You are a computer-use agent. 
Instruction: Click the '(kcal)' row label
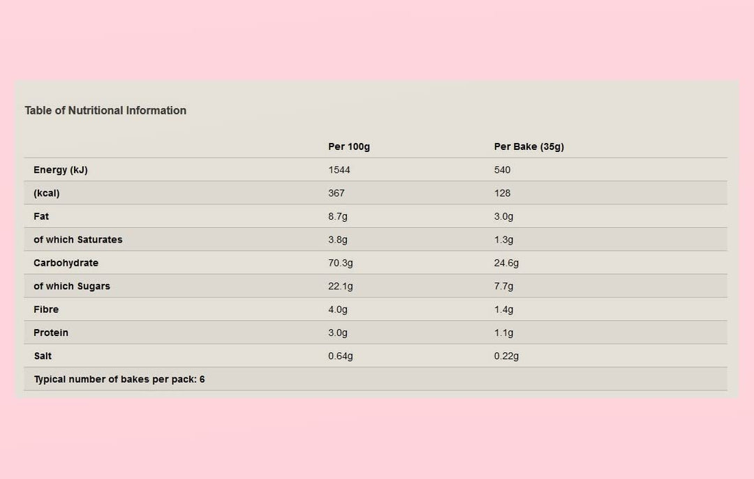(x=47, y=193)
